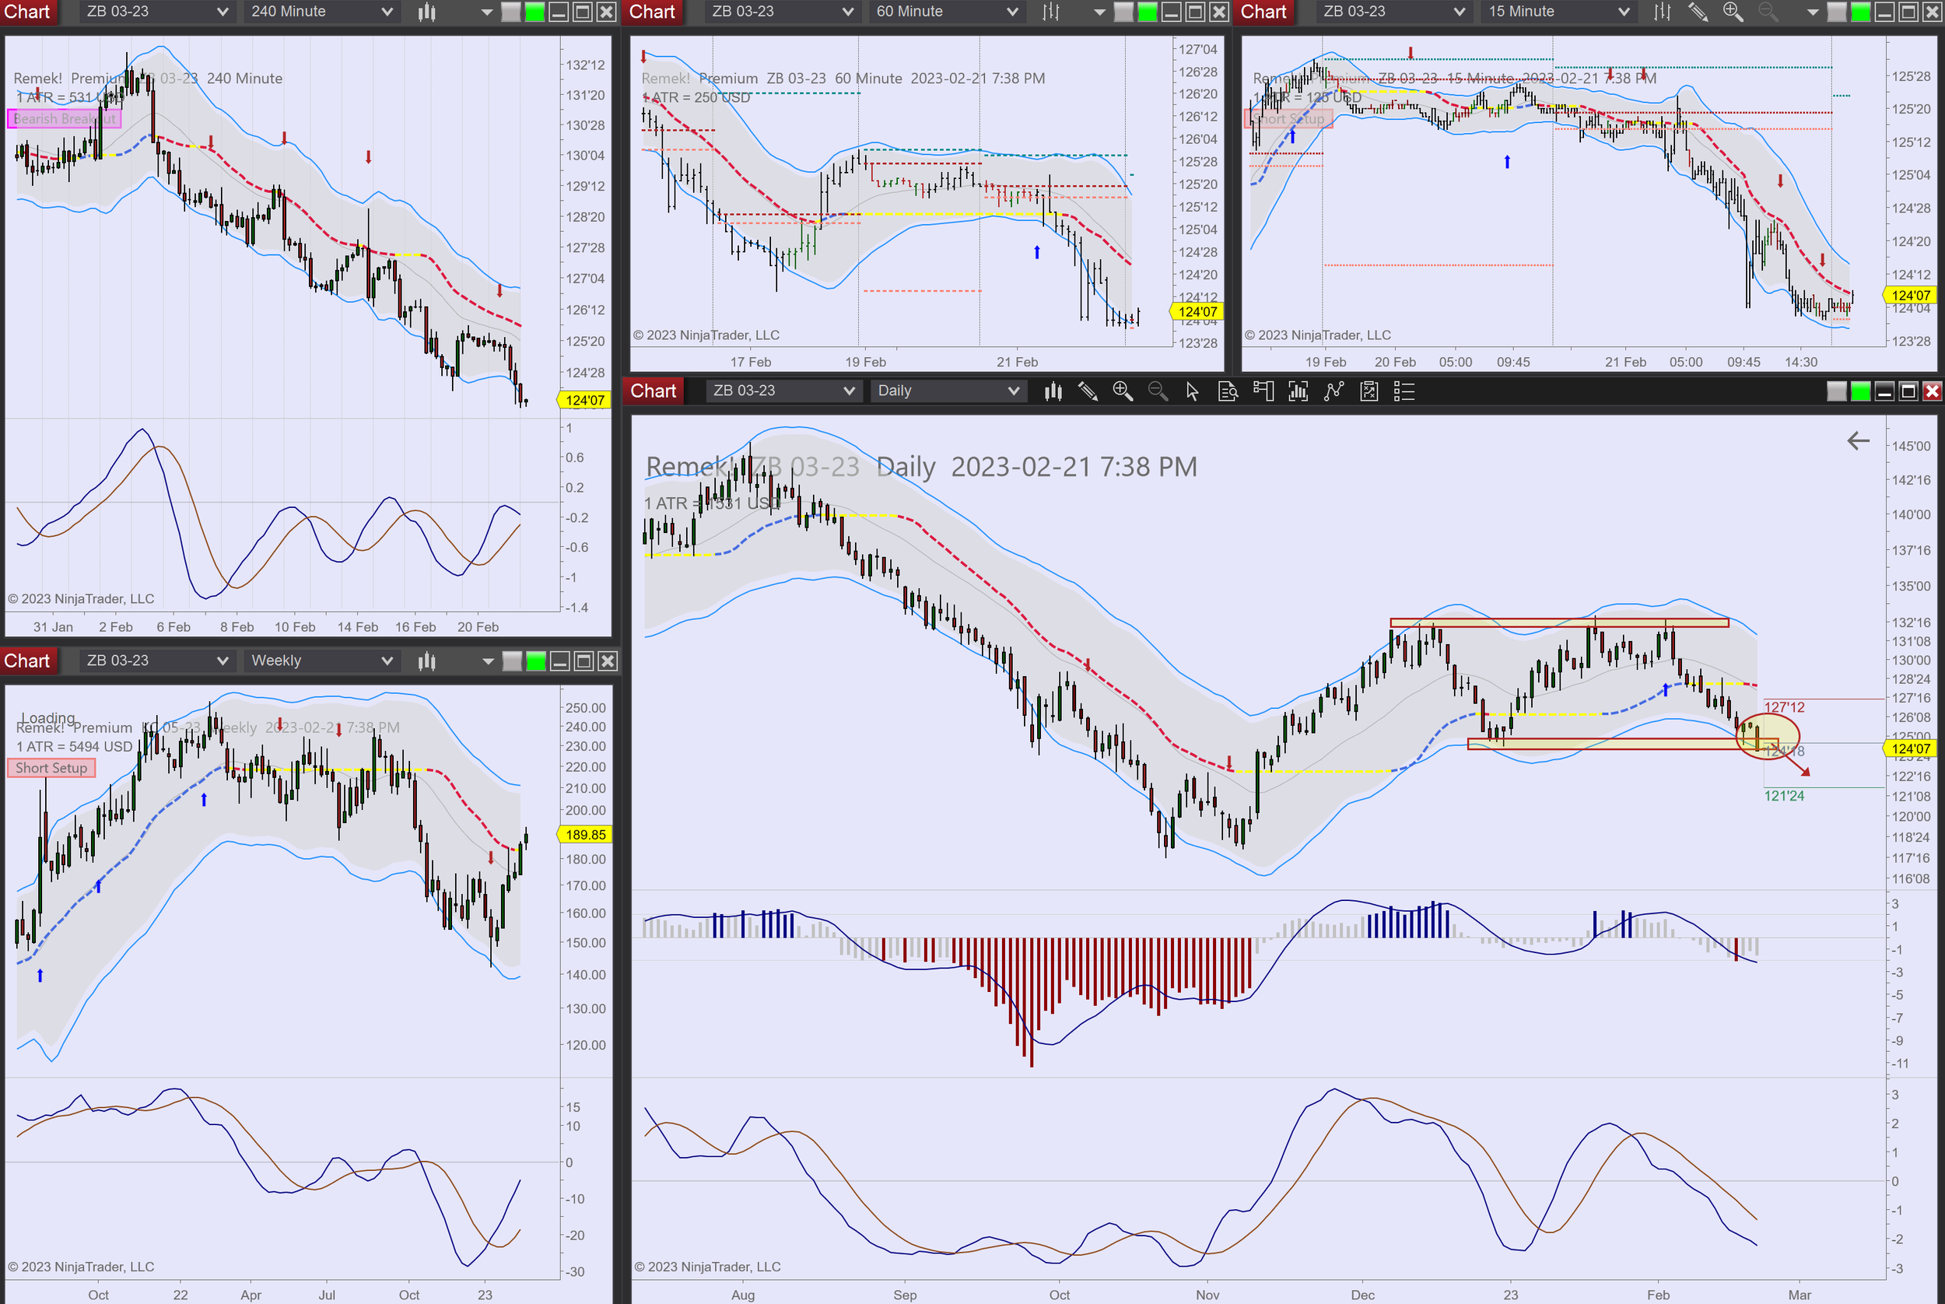Expand the Weekly interval dropdown

tap(386, 661)
